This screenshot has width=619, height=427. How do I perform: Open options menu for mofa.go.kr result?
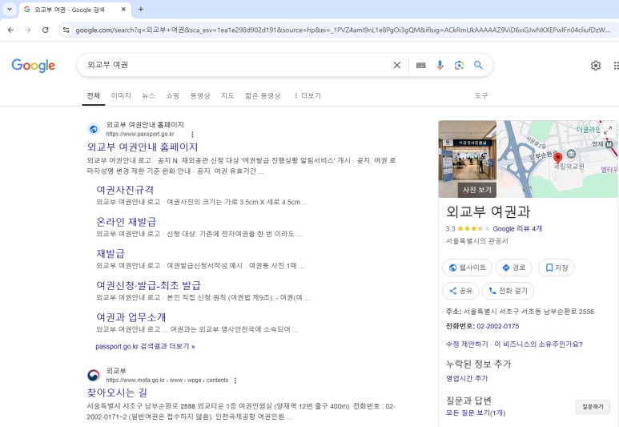pos(235,381)
